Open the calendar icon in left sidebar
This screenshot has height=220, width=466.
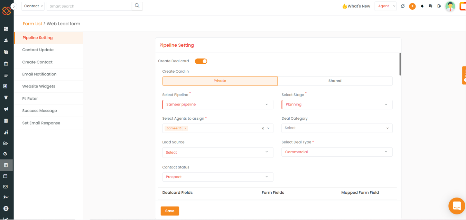[x=6, y=176]
